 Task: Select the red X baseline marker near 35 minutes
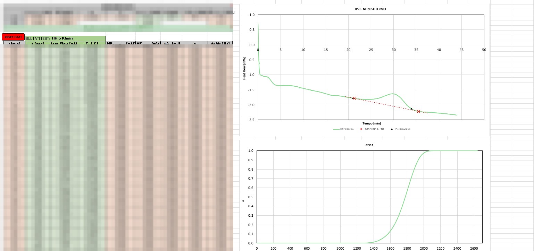[418, 111]
